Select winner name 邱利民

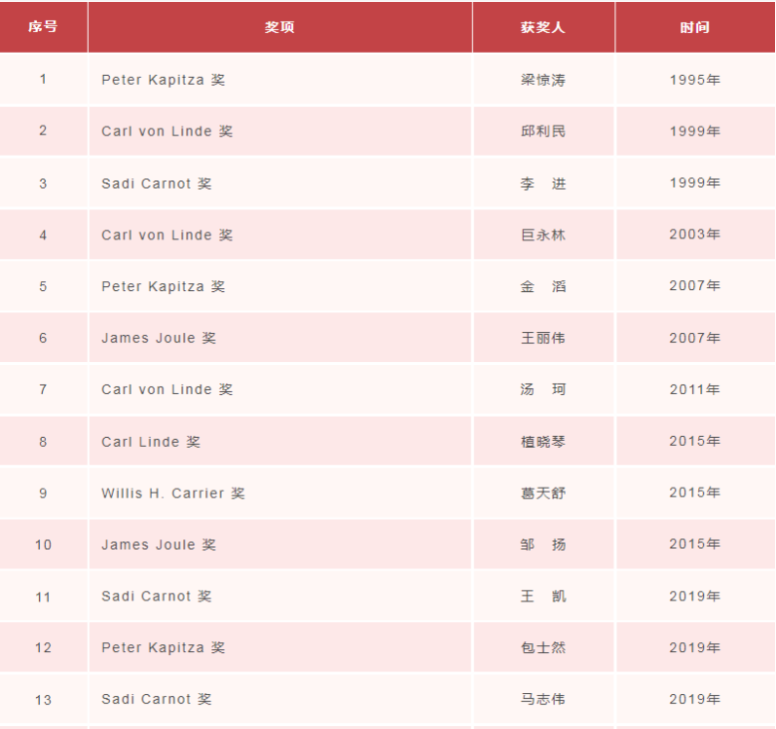[543, 131]
